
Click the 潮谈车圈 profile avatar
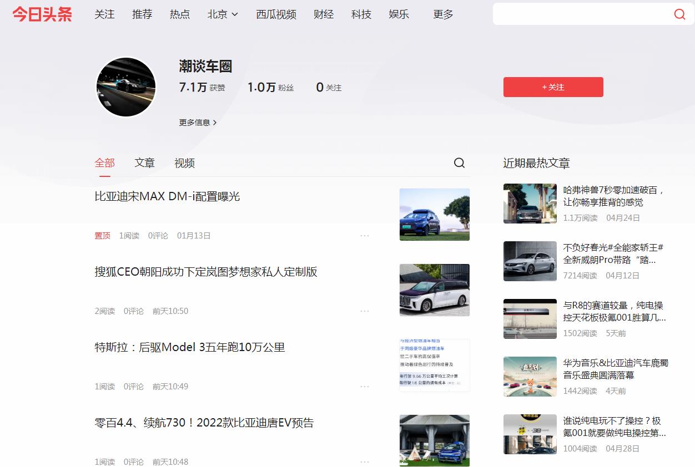click(126, 87)
